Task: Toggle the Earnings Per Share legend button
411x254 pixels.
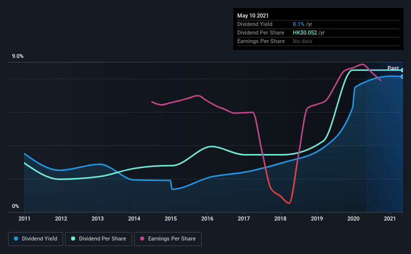Action: [168, 239]
